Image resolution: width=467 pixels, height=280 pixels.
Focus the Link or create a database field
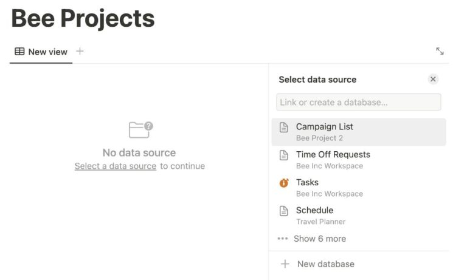(358, 102)
